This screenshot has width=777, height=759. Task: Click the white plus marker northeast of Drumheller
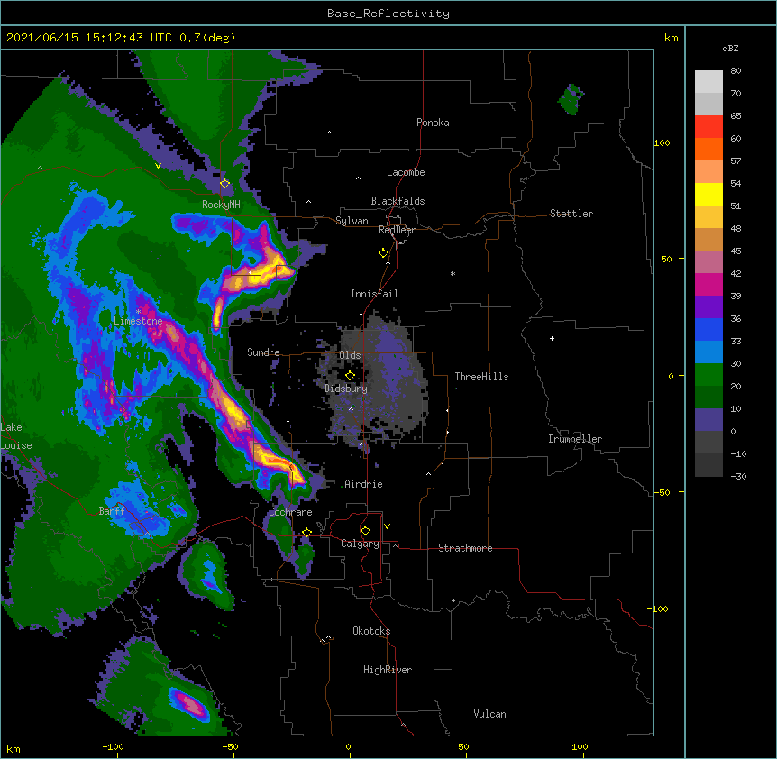(552, 338)
